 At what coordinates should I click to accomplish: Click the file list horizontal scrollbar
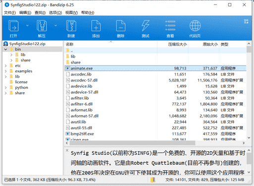132,143
